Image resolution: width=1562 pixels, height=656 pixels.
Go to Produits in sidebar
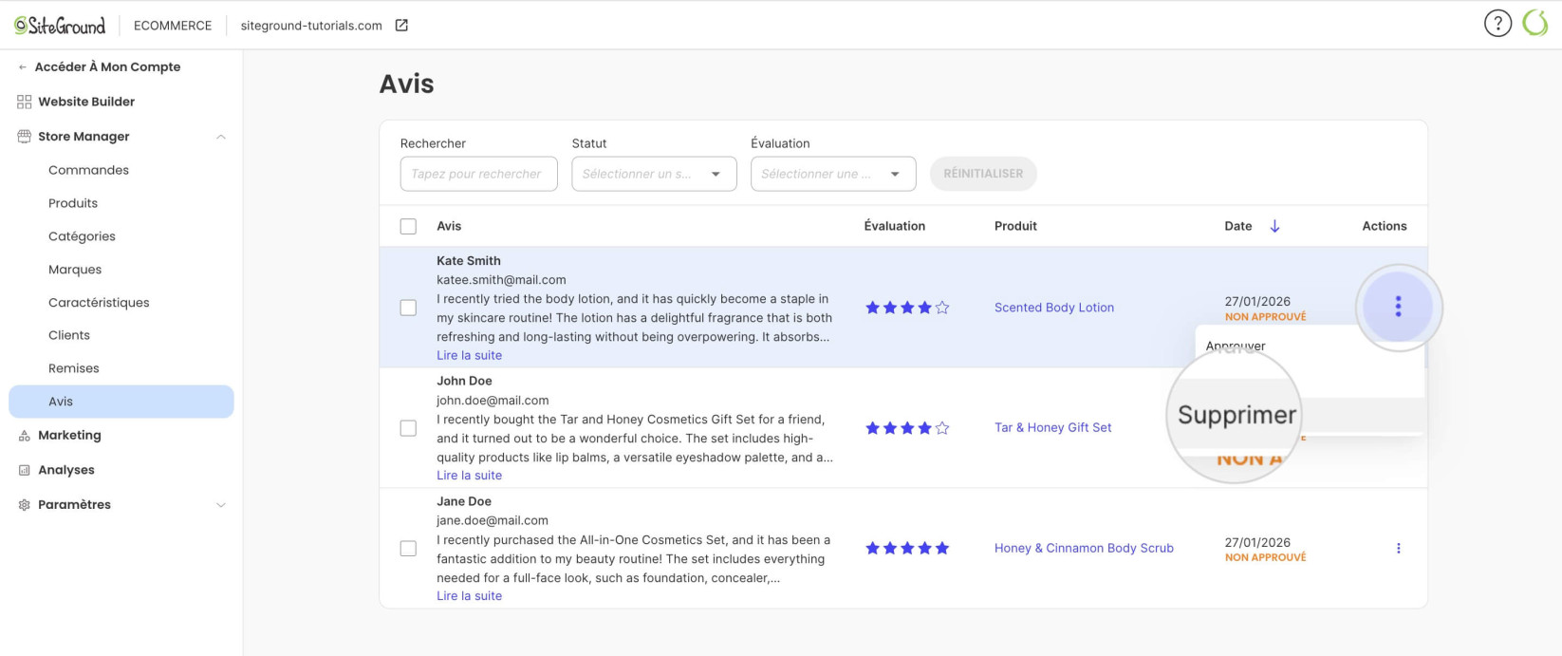point(73,203)
